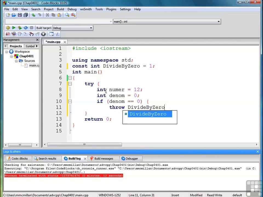Debugger step into next instruction

25,34
